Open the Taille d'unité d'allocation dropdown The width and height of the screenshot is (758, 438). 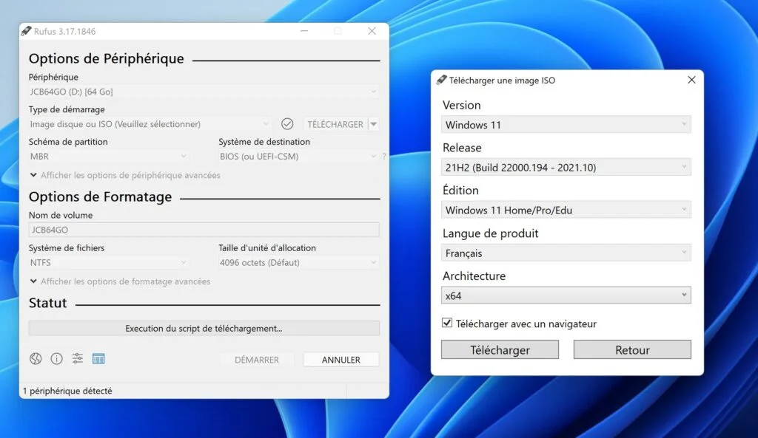[x=298, y=262]
